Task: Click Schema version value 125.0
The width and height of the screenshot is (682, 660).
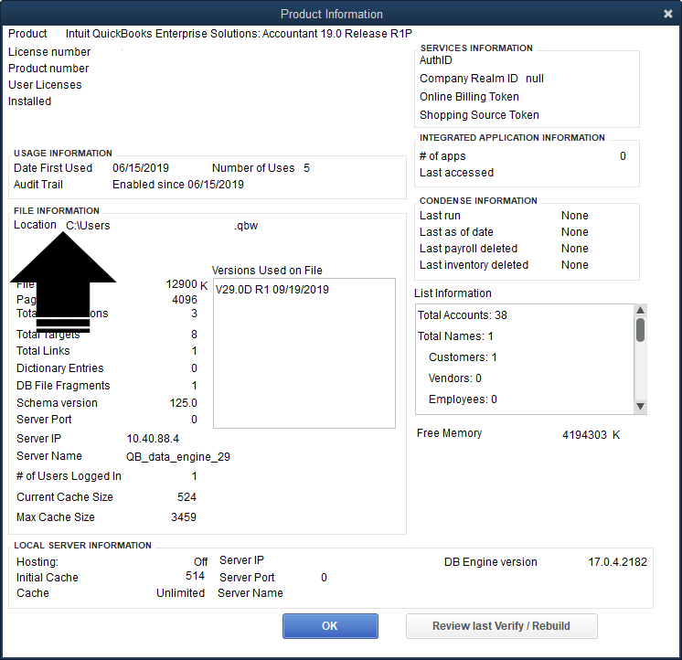Action: (x=183, y=402)
